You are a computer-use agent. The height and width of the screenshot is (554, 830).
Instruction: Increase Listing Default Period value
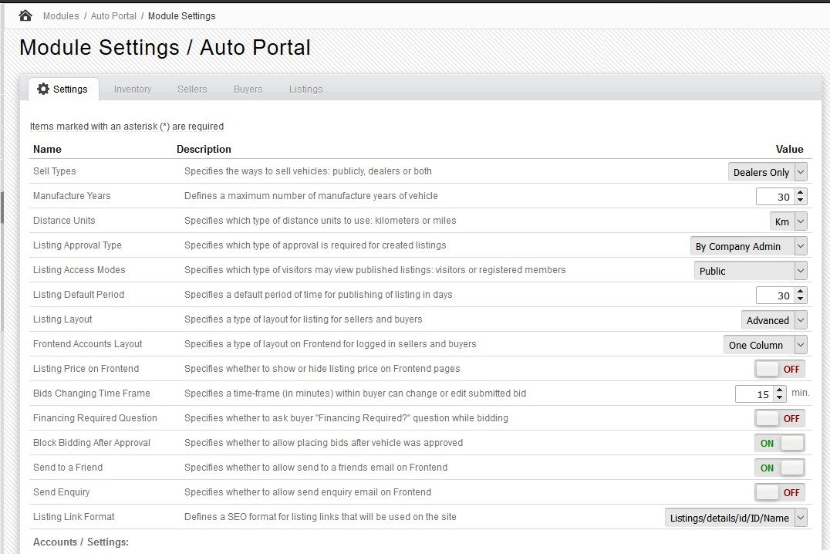coord(801,292)
